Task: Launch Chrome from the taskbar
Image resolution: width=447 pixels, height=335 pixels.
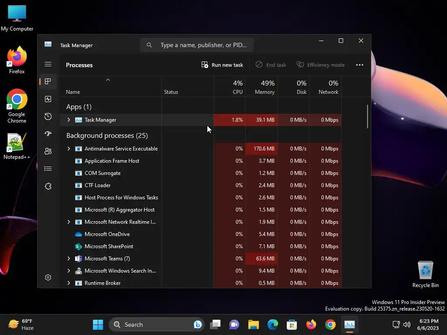Action: pos(330,325)
